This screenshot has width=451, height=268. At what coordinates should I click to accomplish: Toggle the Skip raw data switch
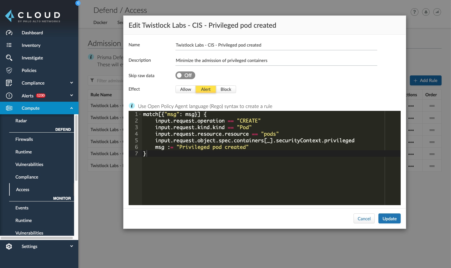click(x=185, y=75)
